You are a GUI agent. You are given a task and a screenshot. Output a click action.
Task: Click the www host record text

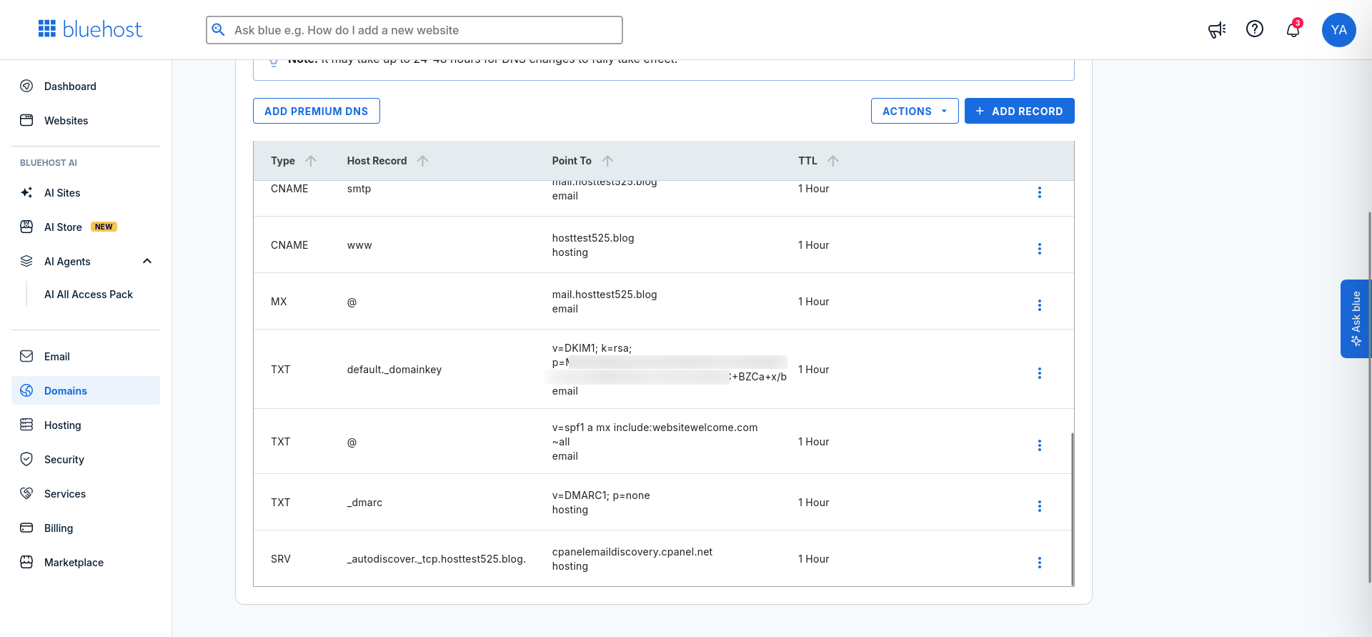point(359,245)
